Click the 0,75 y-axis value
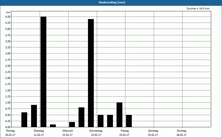The height and width of the screenshot is (138, 222). [x=8, y=109]
